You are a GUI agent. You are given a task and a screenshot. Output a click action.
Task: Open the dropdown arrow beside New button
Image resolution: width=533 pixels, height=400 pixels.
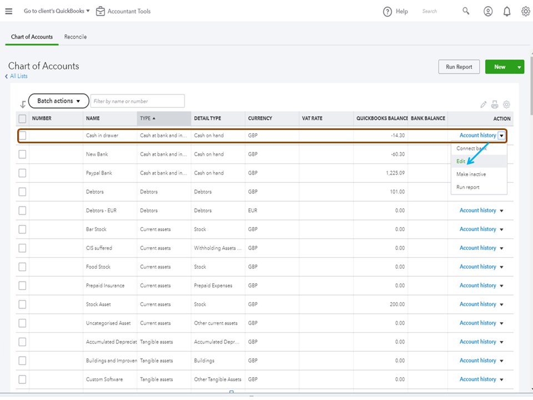520,67
